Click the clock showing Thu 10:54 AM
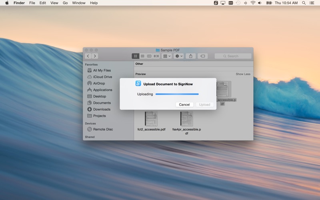The image size is (320, 200). click(286, 3)
